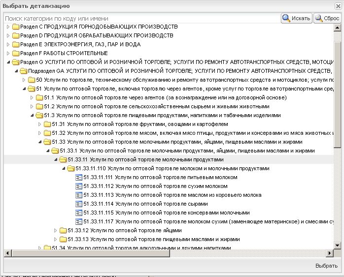Image resolution: width=344 pixels, height=277 pixels.
Task: Click the folder icon next to Раздел F
Action: tap(16, 53)
